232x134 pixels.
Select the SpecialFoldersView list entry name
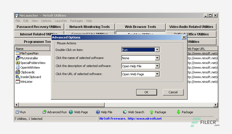(33, 63)
